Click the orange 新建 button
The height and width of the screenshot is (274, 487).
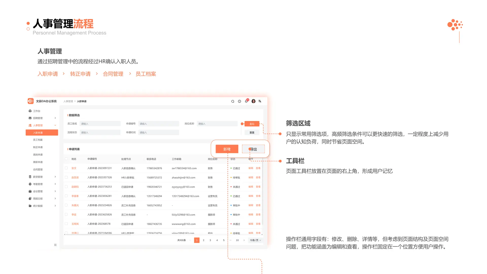coord(227,149)
